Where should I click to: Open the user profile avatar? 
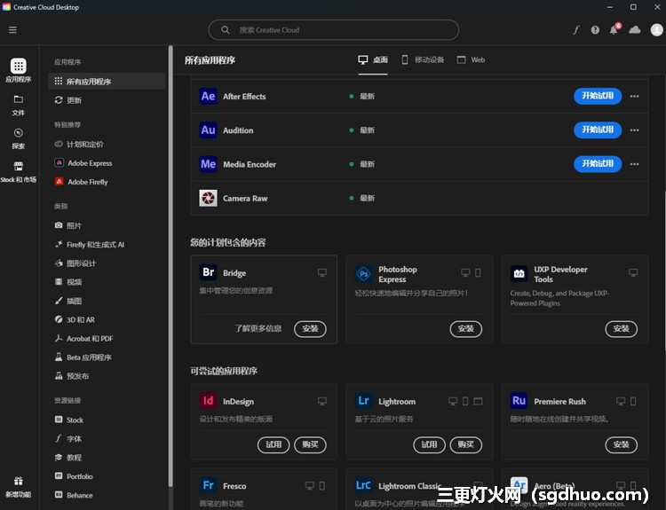coord(656,29)
